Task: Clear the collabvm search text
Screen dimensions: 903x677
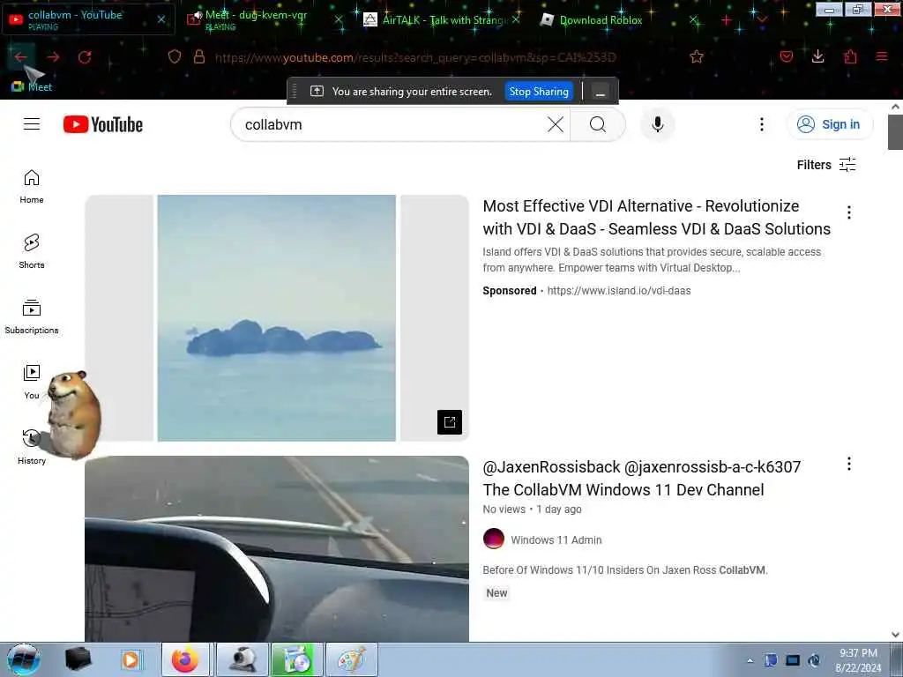Action: [556, 124]
